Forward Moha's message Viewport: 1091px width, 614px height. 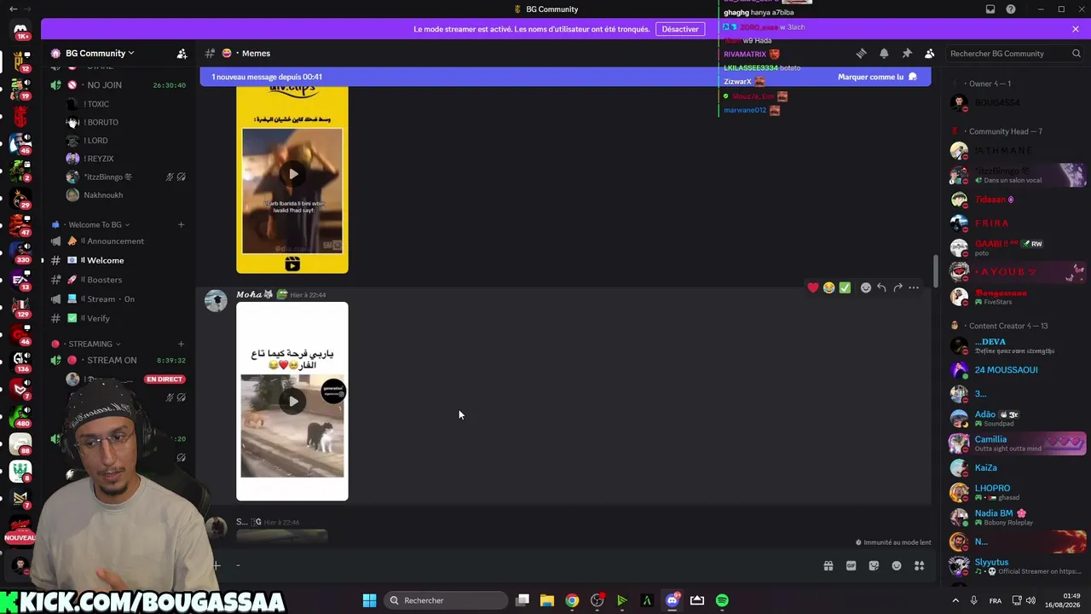(898, 287)
